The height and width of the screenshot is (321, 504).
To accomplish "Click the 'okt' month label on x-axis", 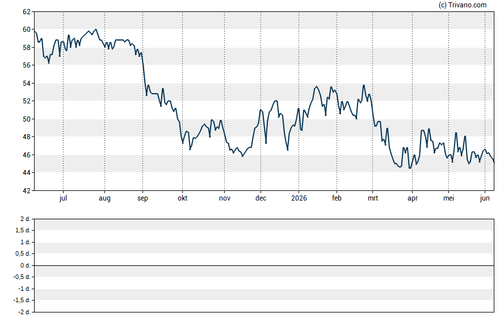I will point(183,198).
